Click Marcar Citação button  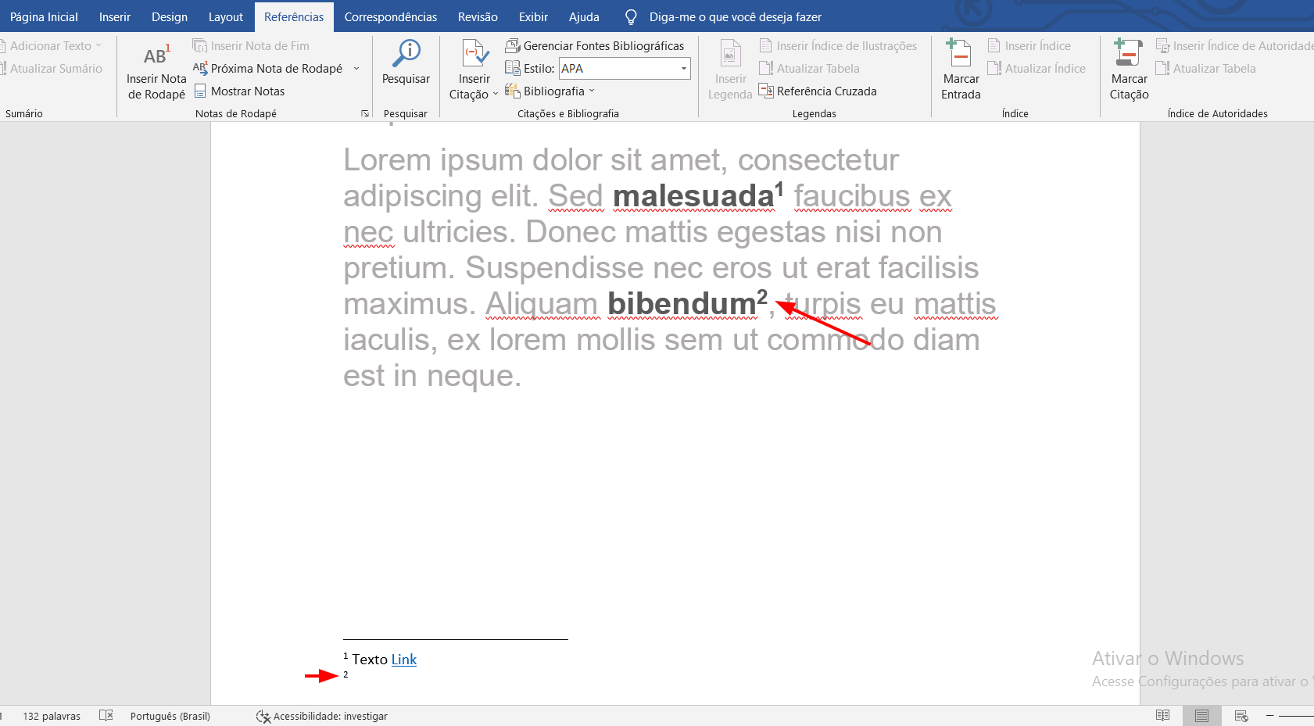point(1129,70)
